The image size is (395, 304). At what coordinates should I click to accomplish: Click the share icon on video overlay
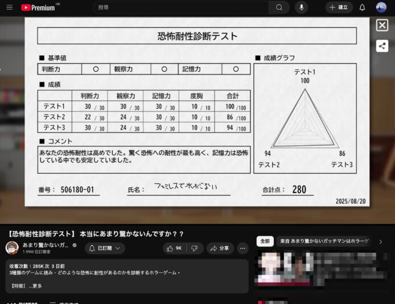(x=382, y=46)
